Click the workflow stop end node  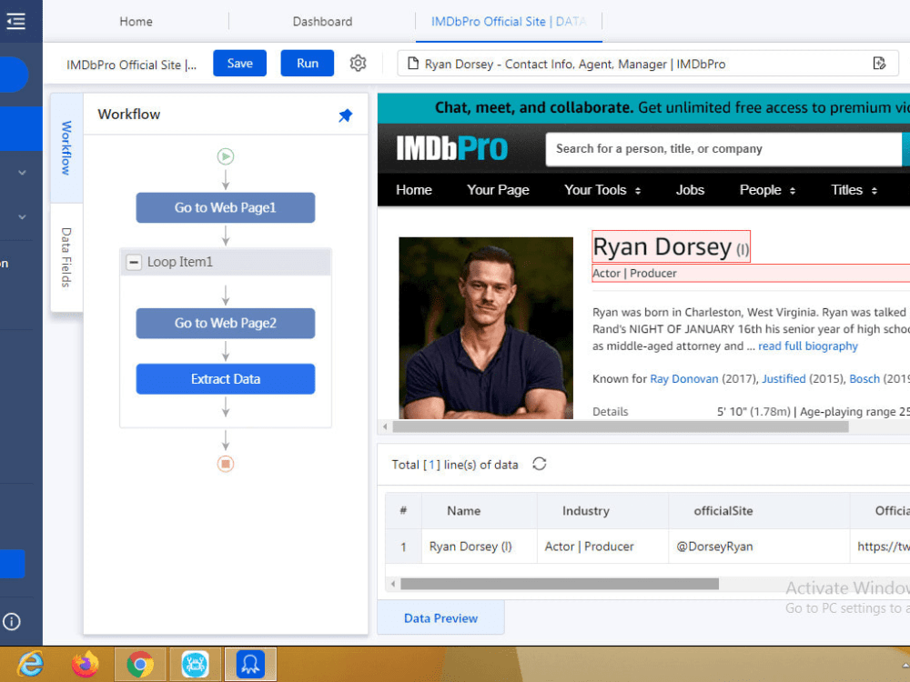(x=225, y=464)
